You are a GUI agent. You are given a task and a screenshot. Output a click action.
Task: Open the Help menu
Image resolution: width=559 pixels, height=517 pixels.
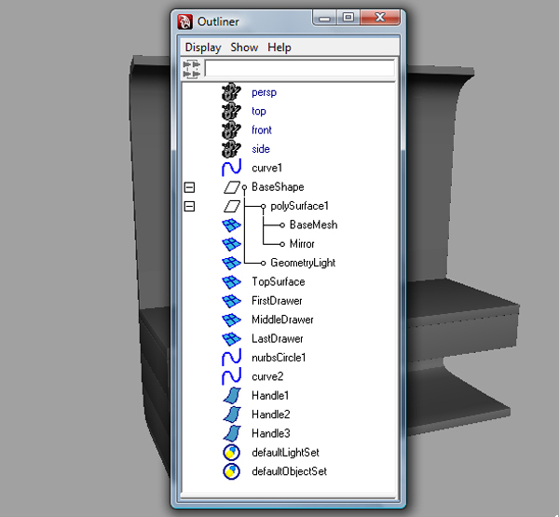(x=279, y=48)
